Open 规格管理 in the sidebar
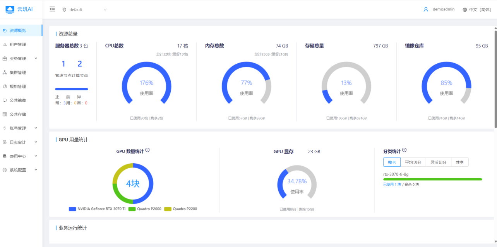497x247 pixels. pyautogui.click(x=18, y=86)
